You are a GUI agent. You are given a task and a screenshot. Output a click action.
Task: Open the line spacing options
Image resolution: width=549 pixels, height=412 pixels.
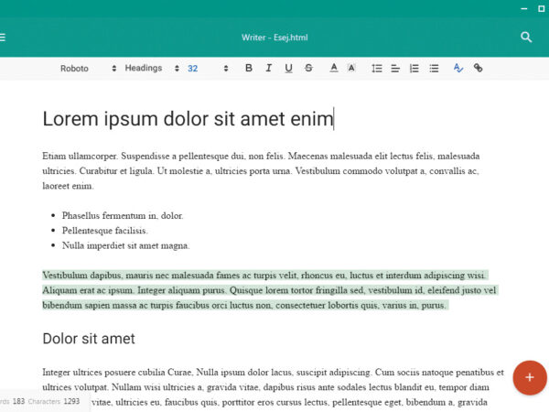(376, 69)
